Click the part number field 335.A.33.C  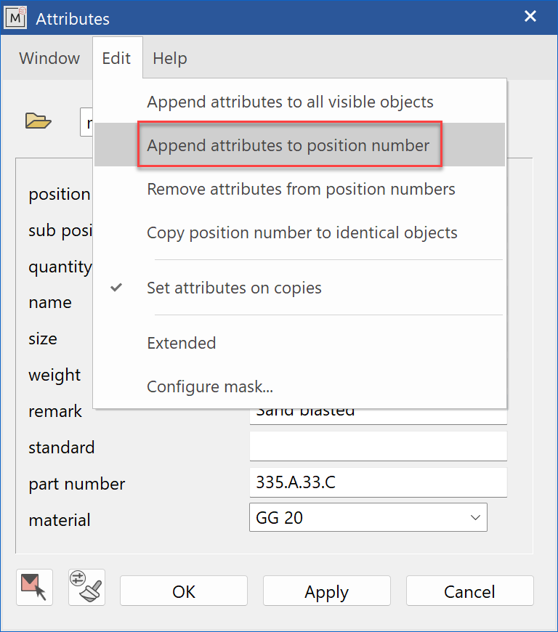(x=379, y=482)
